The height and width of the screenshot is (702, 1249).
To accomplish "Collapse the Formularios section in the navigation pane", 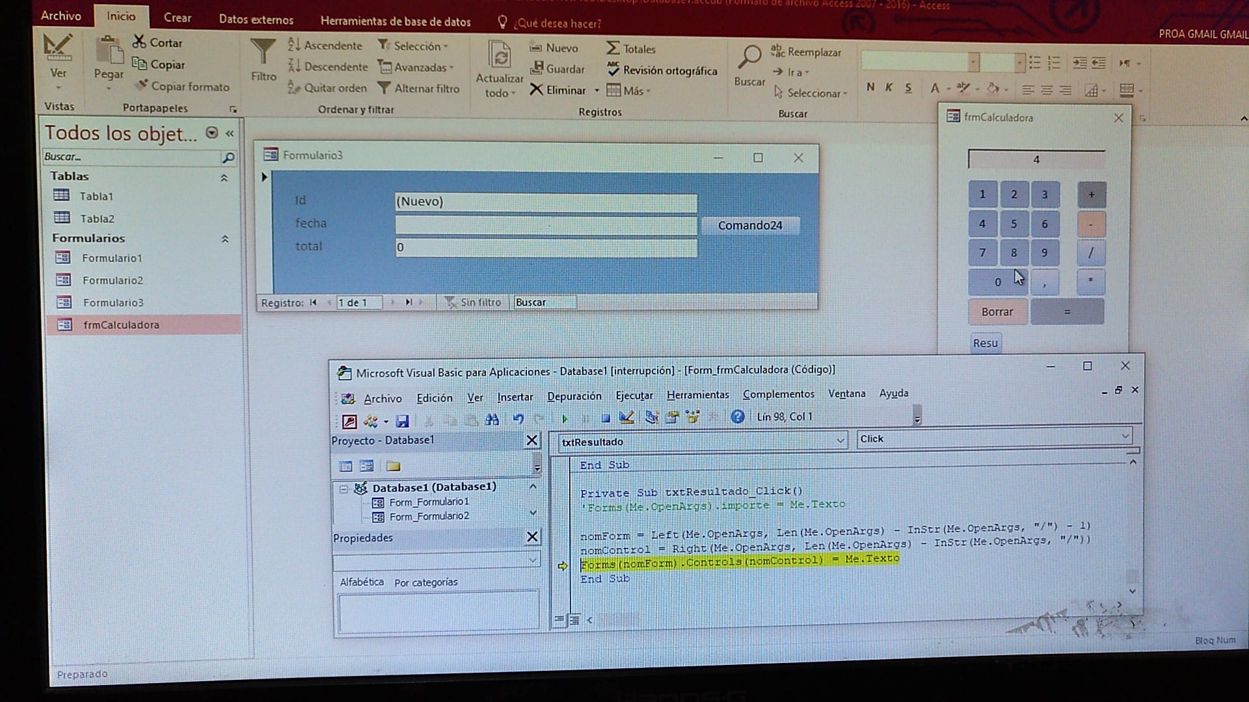I will tap(224, 239).
